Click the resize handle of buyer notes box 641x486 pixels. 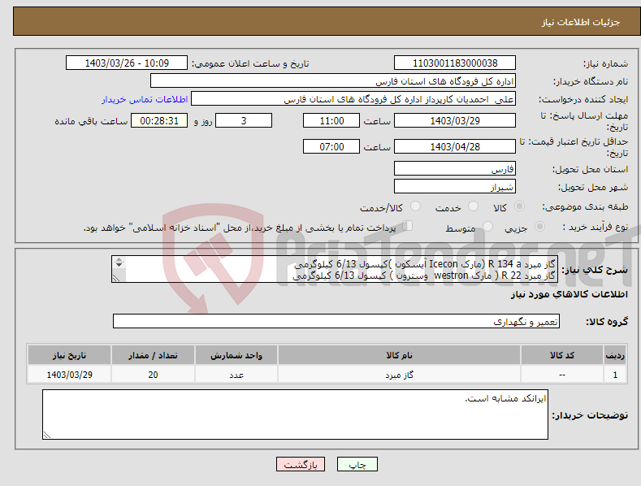(x=46, y=436)
